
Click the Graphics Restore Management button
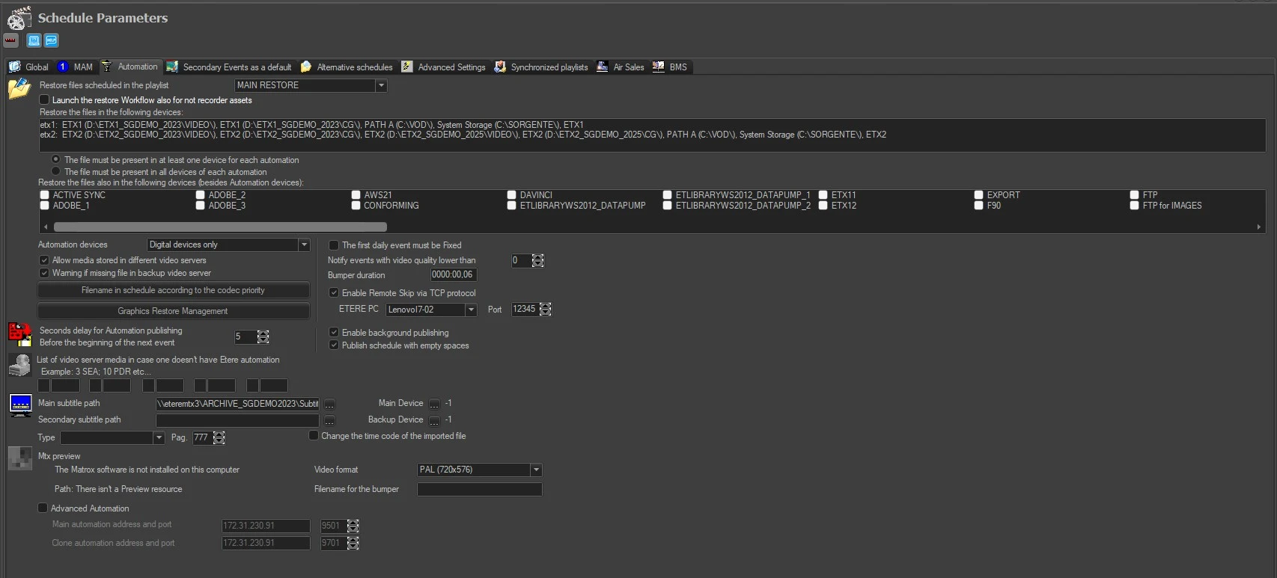pos(173,311)
